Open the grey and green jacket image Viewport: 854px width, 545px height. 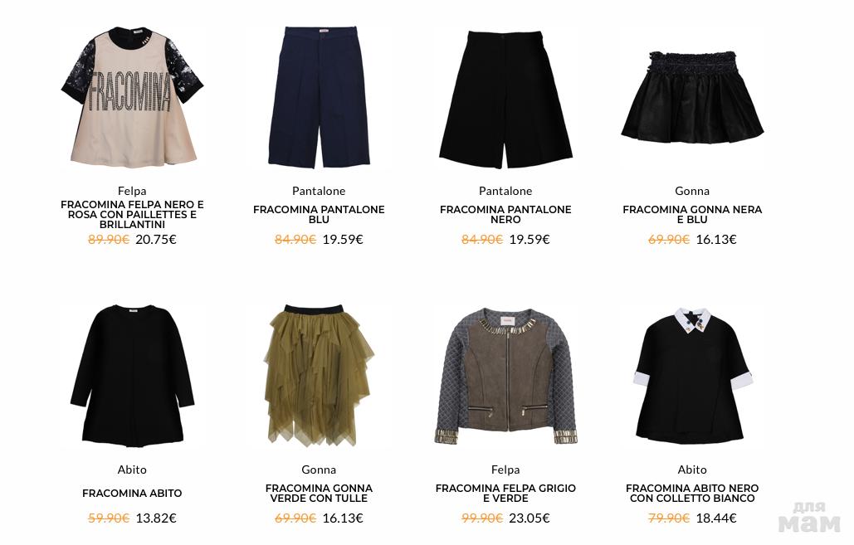[505, 377]
